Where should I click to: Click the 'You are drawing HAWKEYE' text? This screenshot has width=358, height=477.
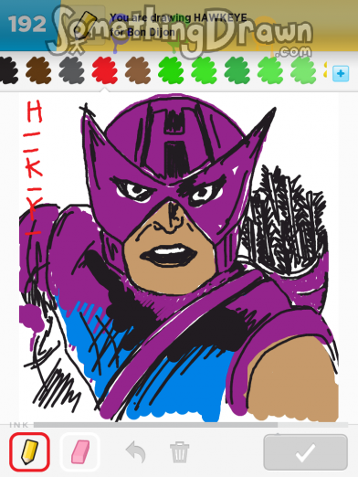pyautogui.click(x=178, y=17)
